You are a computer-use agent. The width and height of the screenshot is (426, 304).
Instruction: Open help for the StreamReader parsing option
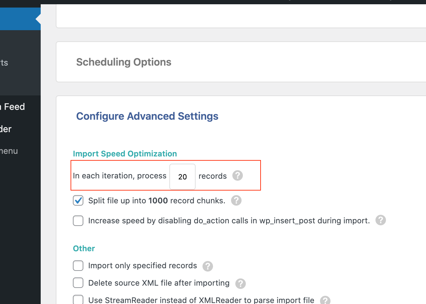click(x=325, y=300)
